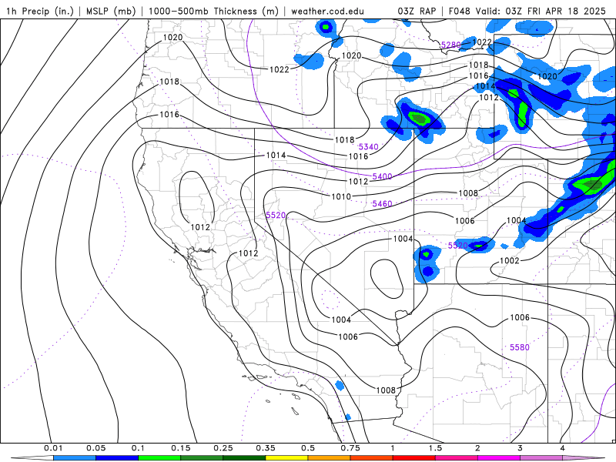The image size is (616, 462).
Task: Click the 'MSLP (mb)' title text
Action: [111, 11]
